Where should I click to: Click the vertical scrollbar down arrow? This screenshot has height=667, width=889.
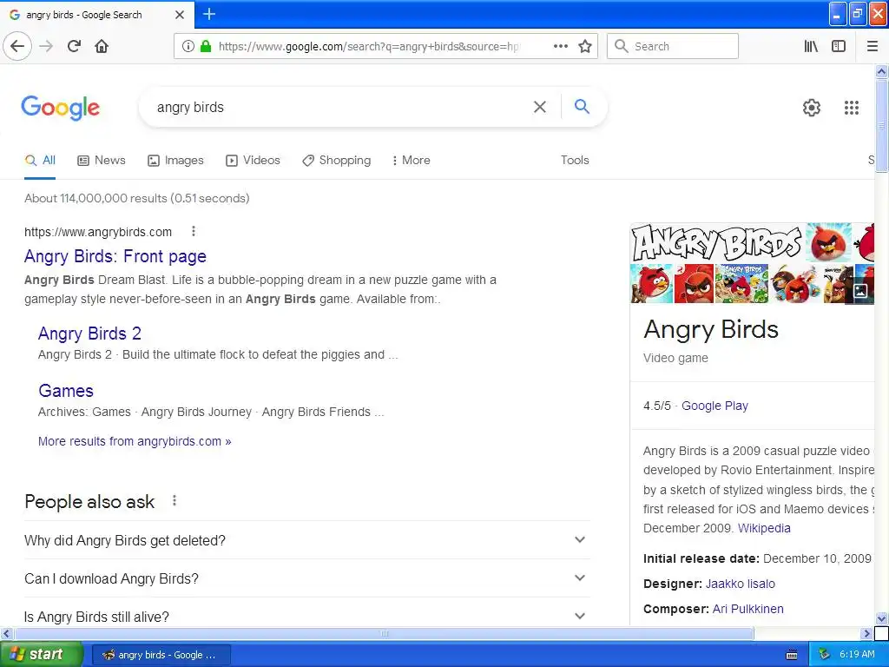881,618
